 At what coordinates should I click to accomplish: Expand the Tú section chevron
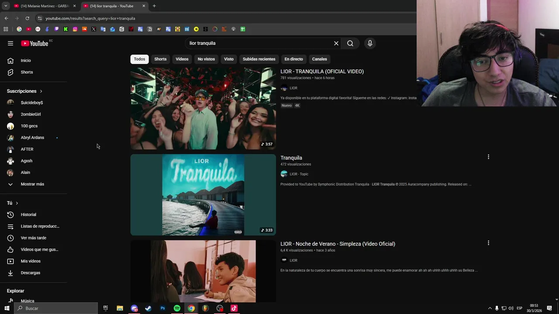pyautogui.click(x=17, y=203)
